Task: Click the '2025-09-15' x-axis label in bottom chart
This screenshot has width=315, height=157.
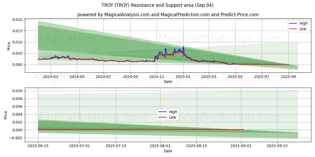Action: pos(277,146)
